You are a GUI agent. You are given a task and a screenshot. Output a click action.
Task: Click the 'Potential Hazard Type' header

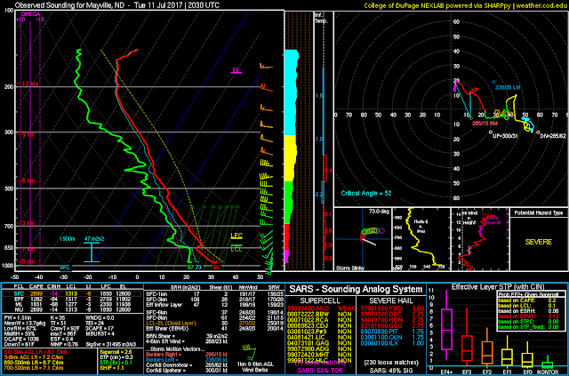(x=539, y=213)
